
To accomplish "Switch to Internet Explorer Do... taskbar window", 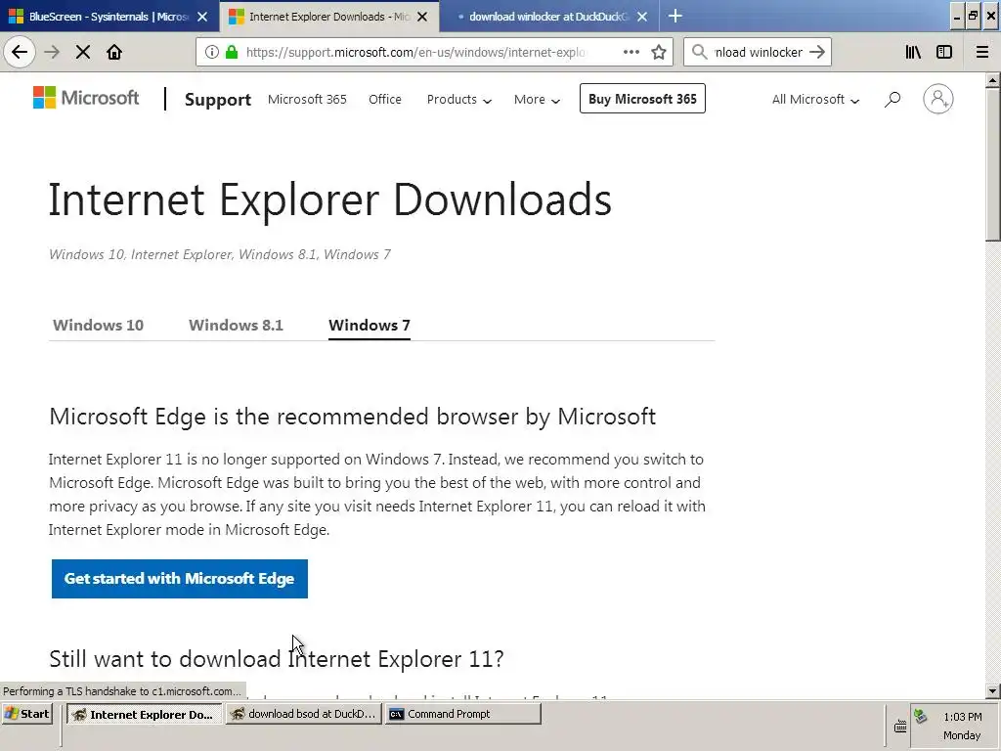I will (145, 714).
